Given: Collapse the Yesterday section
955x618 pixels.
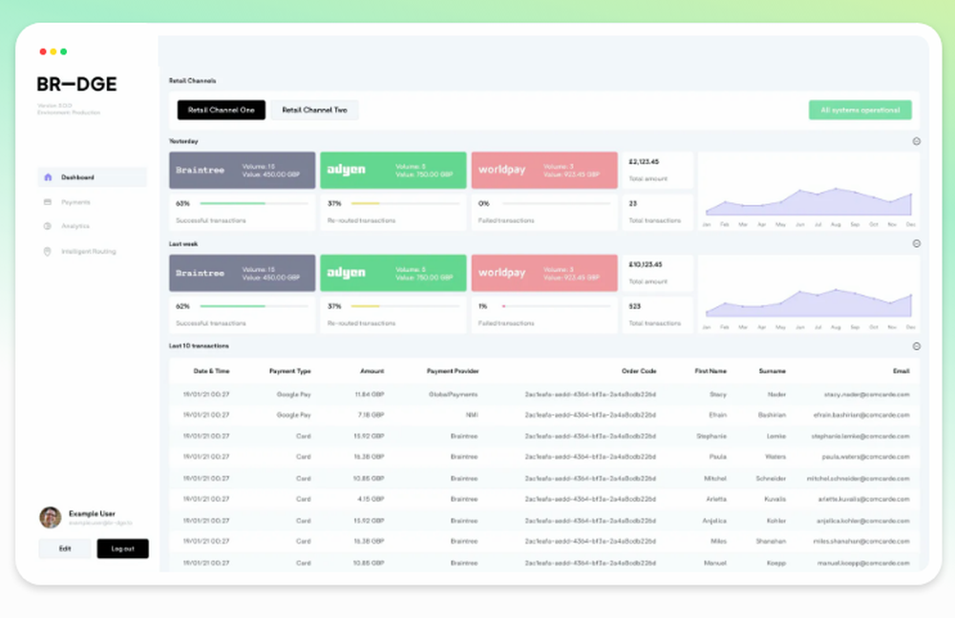Looking at the screenshot, I should coord(917,141).
